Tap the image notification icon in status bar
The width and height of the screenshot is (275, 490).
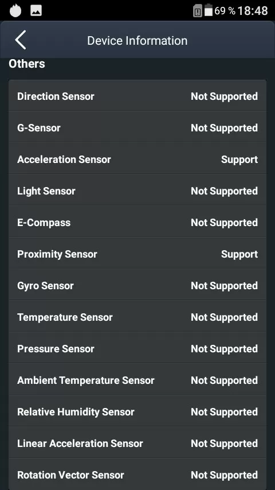(x=36, y=11)
